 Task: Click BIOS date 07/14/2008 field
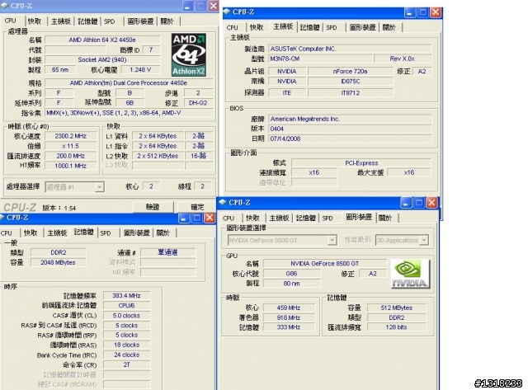coord(350,139)
